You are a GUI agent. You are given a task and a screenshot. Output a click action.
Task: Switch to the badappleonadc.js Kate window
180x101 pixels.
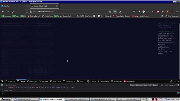click(102, 99)
